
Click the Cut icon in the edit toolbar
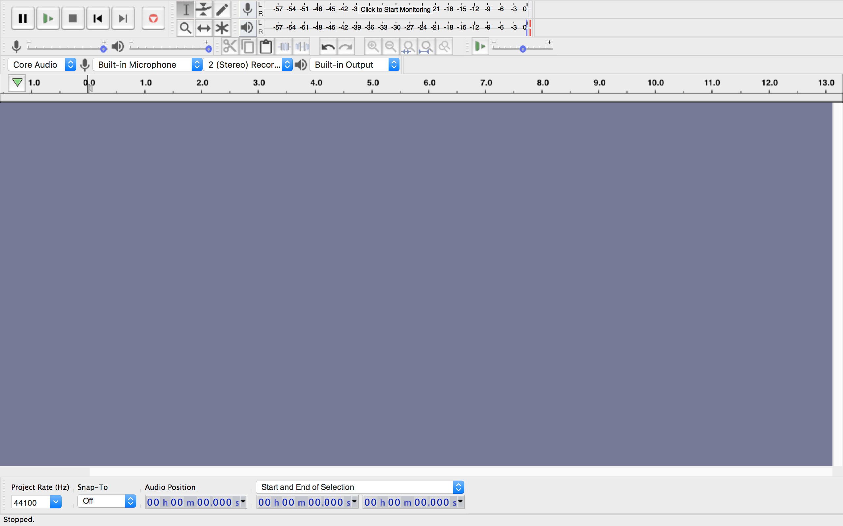[230, 46]
